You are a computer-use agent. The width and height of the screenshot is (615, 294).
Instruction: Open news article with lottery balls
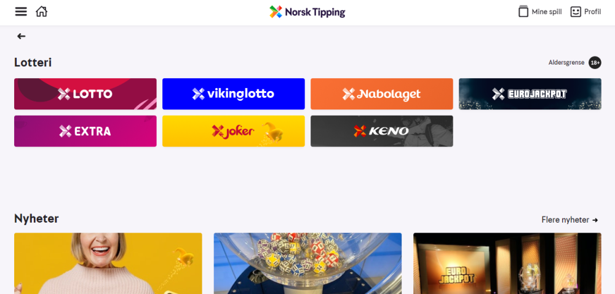coord(307,263)
